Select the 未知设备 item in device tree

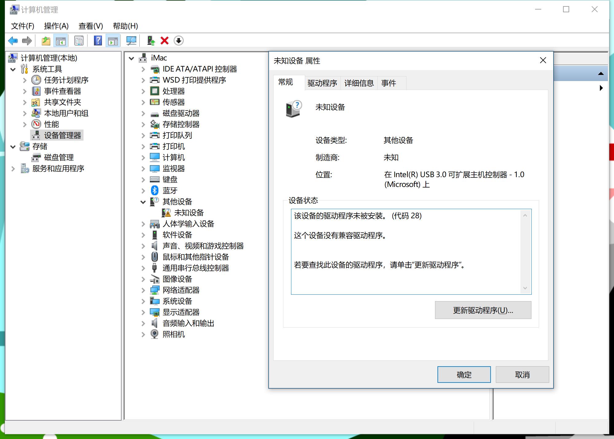(x=189, y=213)
